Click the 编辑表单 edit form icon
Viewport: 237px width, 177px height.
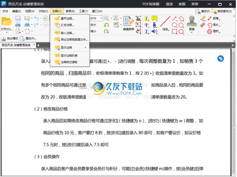129,23
